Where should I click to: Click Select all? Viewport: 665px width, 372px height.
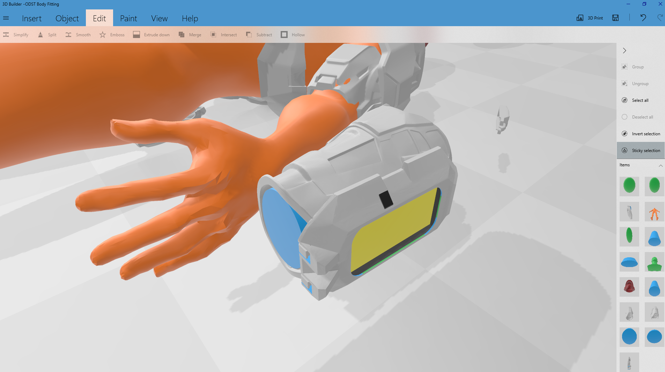tap(641, 100)
